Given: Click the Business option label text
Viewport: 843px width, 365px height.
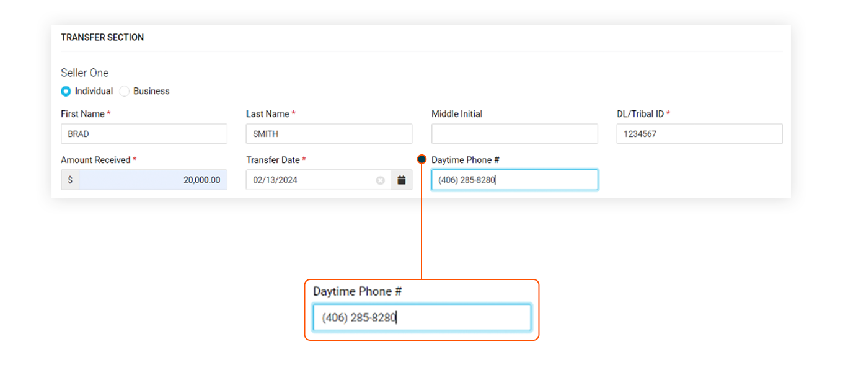Looking at the screenshot, I should tap(151, 91).
